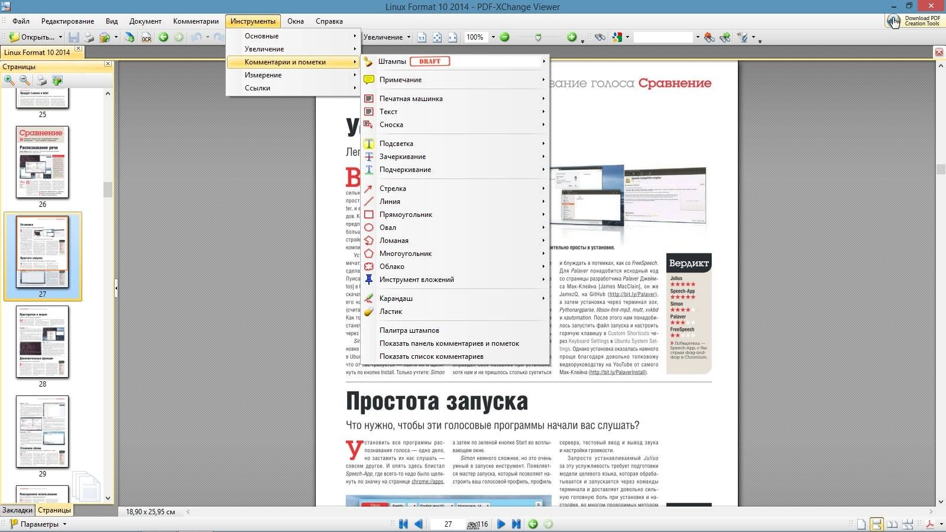Click the zoom slider handle
946x532 pixels.
pos(538,37)
